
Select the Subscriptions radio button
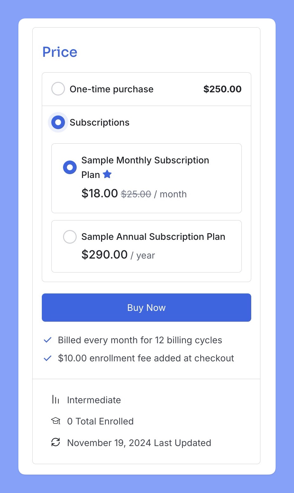[x=58, y=122]
